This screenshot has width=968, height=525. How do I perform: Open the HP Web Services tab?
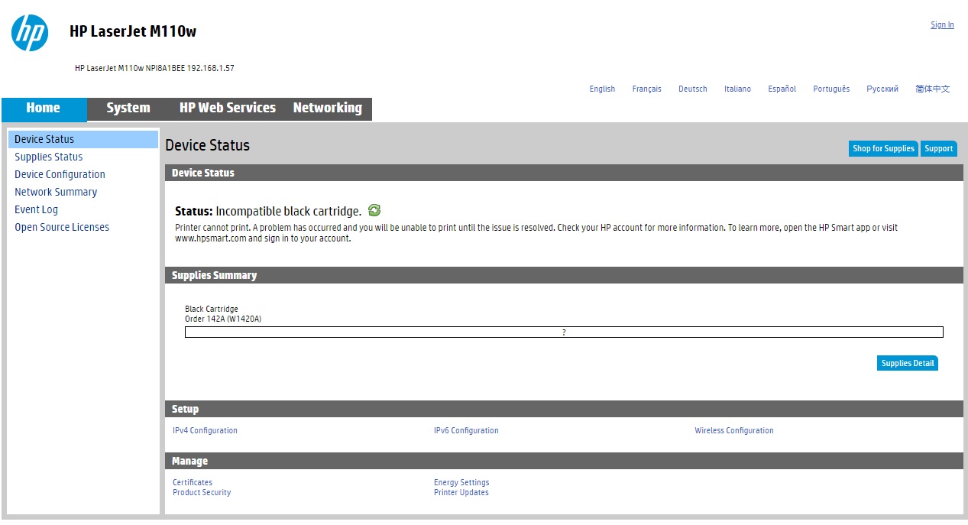click(228, 109)
